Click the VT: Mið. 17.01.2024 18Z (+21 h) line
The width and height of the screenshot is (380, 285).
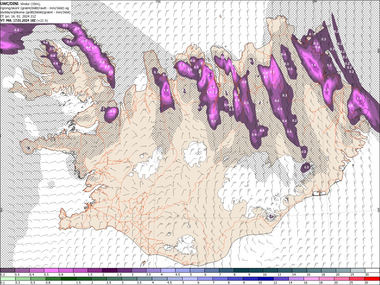point(24,20)
